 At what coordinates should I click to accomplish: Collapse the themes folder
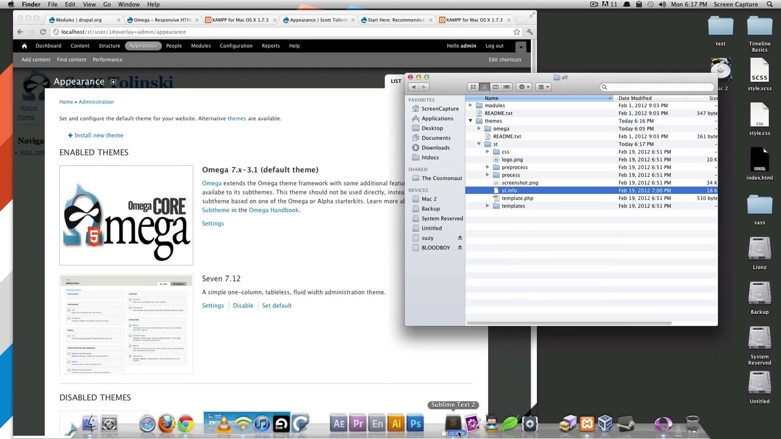[470, 121]
